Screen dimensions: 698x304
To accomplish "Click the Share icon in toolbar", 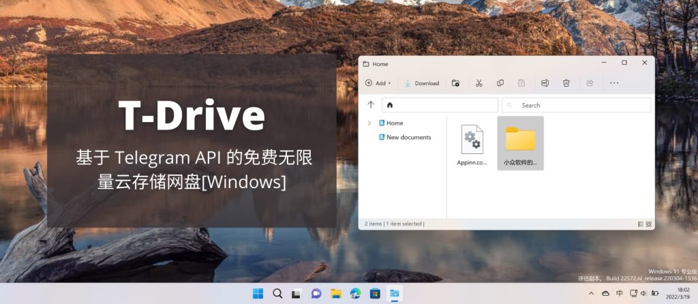I will coord(590,83).
